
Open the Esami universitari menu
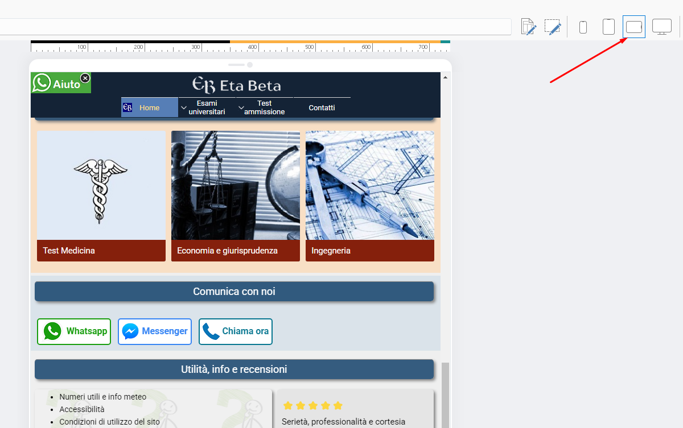click(x=207, y=107)
